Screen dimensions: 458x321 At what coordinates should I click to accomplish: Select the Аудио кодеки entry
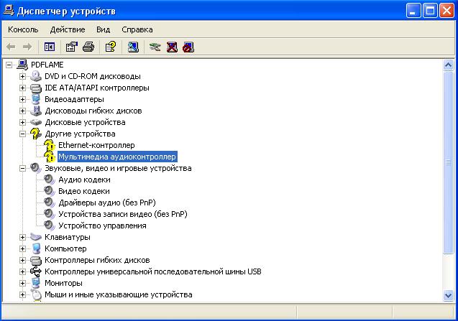coord(84,180)
